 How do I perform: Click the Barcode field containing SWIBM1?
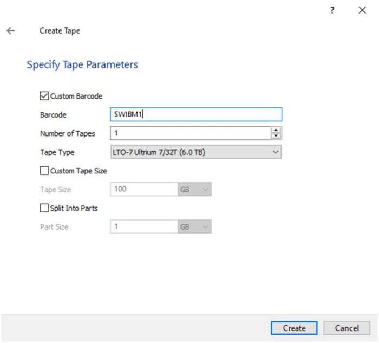(x=195, y=115)
